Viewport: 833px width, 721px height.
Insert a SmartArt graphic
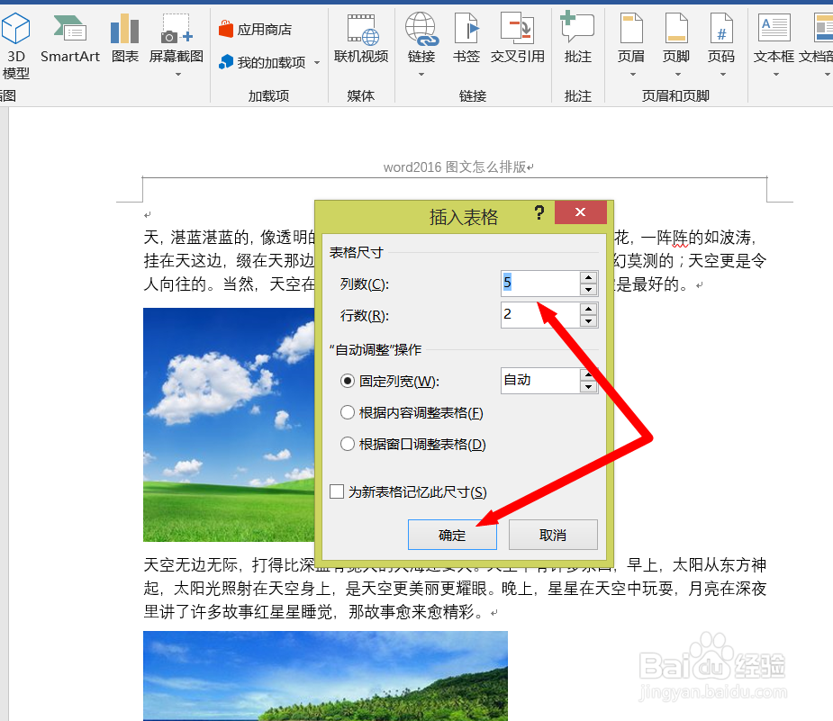pos(69,40)
